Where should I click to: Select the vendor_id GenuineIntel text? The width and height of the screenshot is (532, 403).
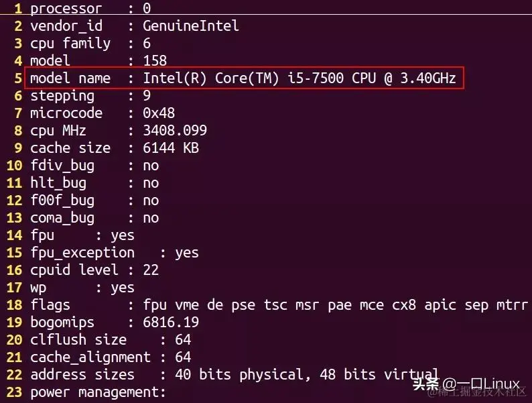[191, 25]
